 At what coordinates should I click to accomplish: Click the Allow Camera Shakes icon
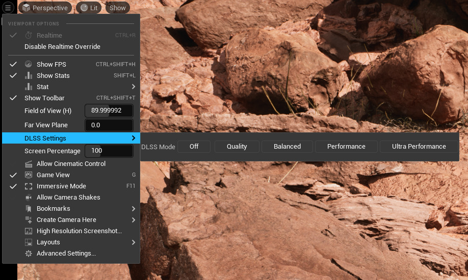tap(29, 197)
